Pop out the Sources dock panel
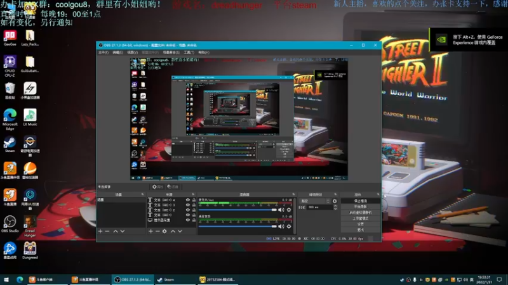This screenshot has height=285, width=508. pos(193,194)
